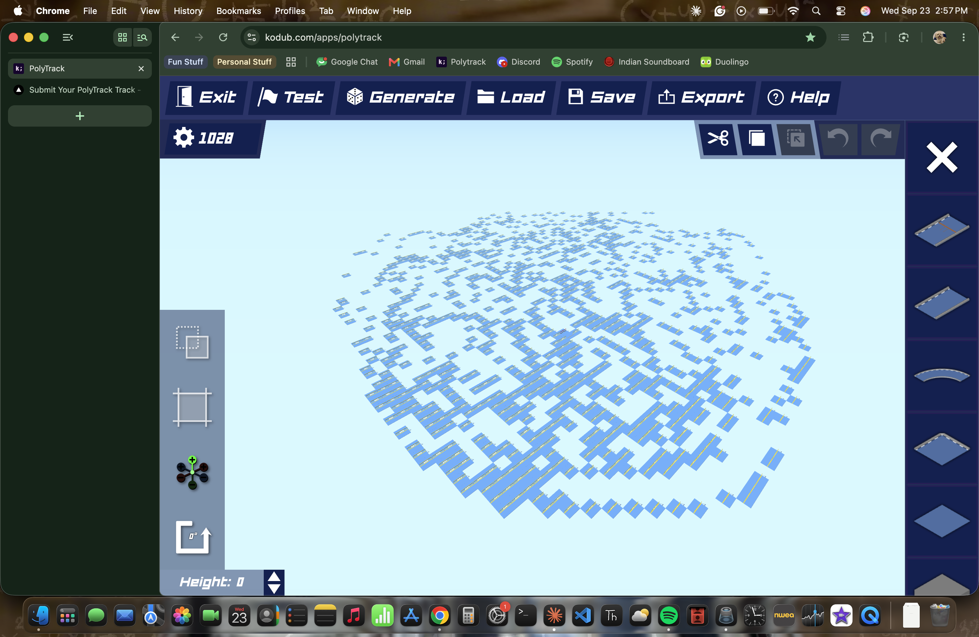
Task: Generate a random track
Action: click(400, 97)
